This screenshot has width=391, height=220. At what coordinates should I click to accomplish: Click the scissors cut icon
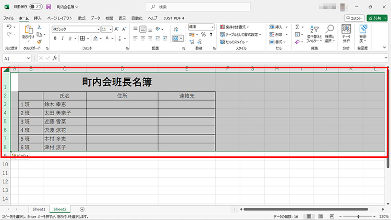click(39, 27)
